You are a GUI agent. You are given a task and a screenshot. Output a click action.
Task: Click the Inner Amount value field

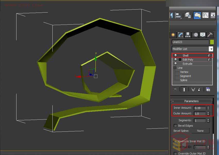coord(200,108)
